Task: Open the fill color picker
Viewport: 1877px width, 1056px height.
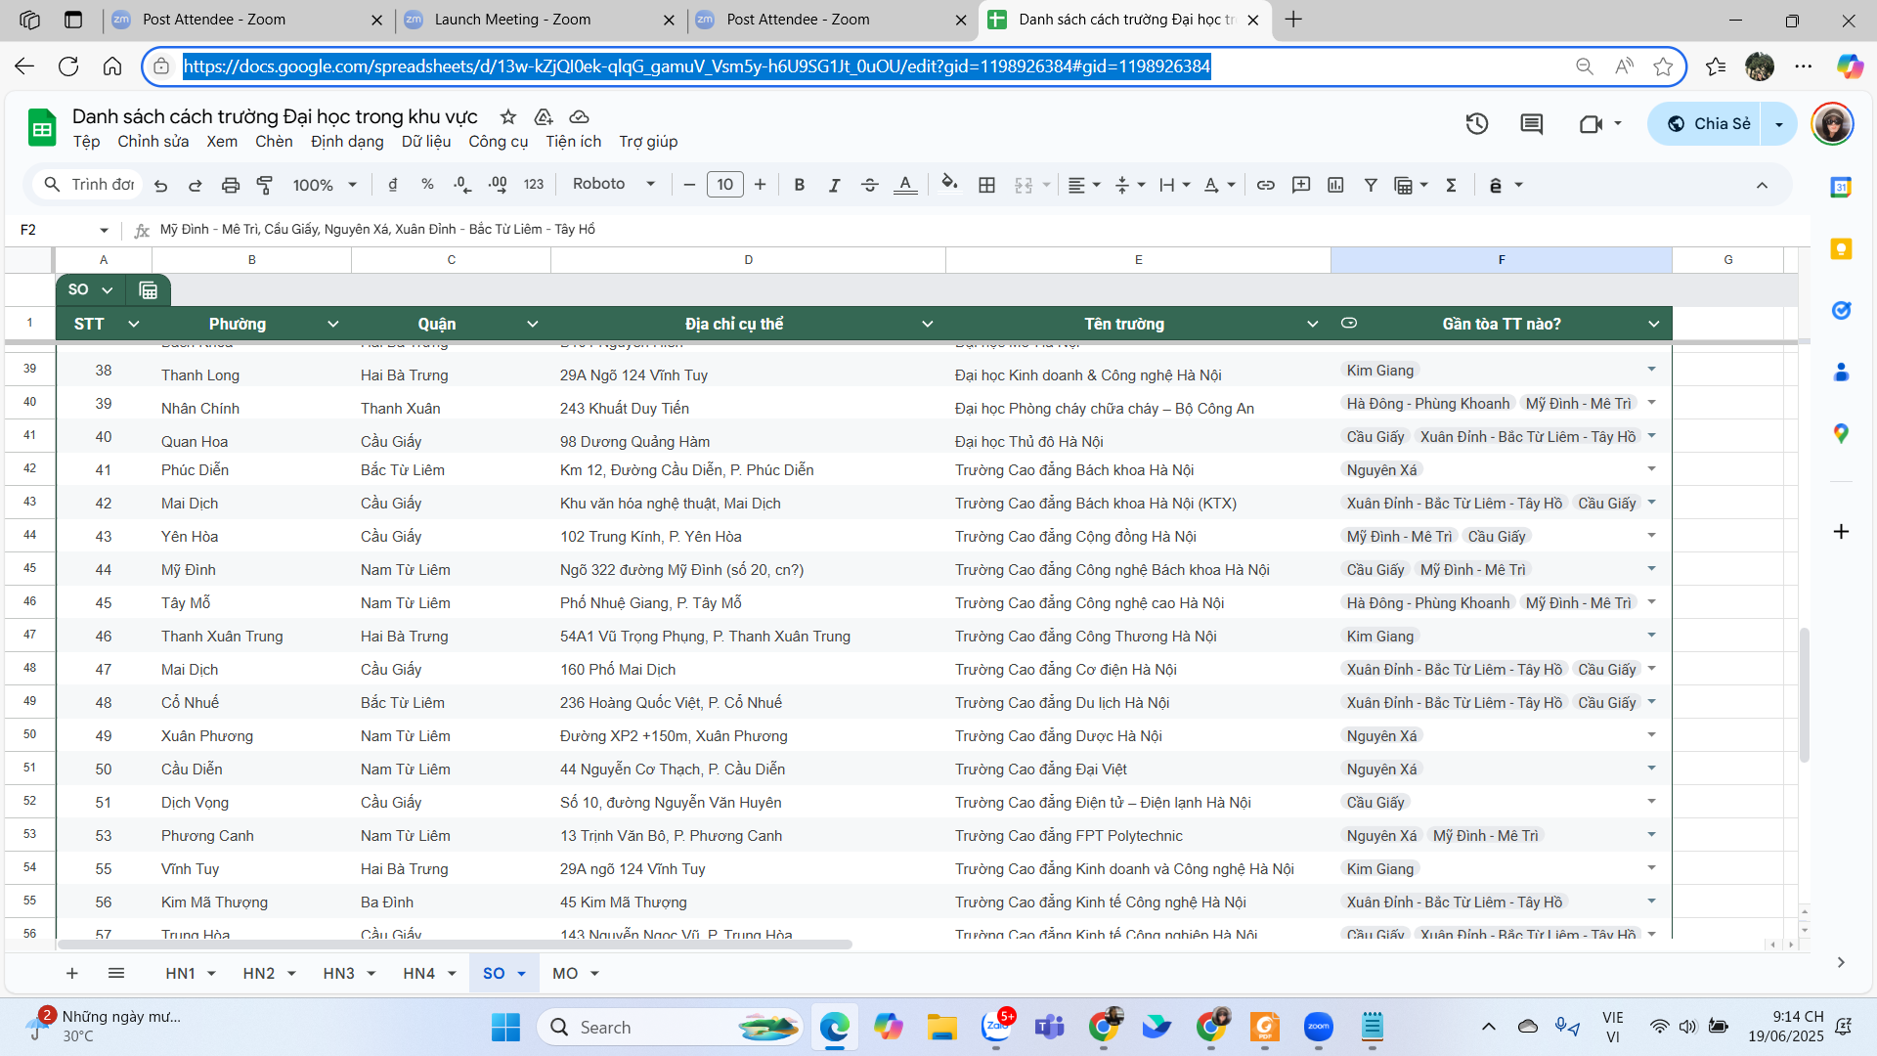Action: pyautogui.click(x=948, y=184)
